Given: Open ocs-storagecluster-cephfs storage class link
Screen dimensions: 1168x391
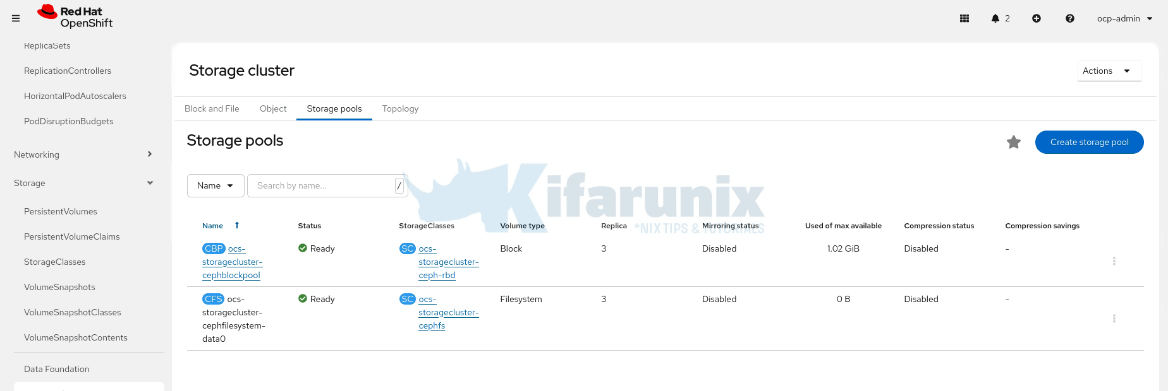Looking at the screenshot, I should pyautogui.click(x=449, y=312).
